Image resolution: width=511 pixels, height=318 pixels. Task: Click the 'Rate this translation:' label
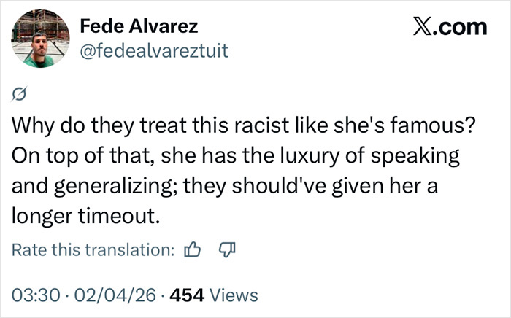click(93, 250)
